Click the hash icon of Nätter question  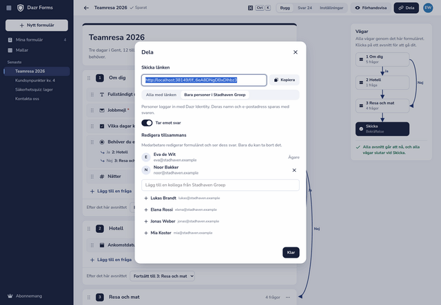coord(102,177)
